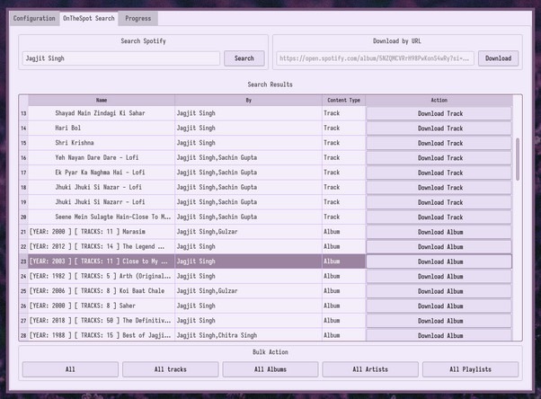
Task: Download the Marasim album
Action: pos(439,232)
